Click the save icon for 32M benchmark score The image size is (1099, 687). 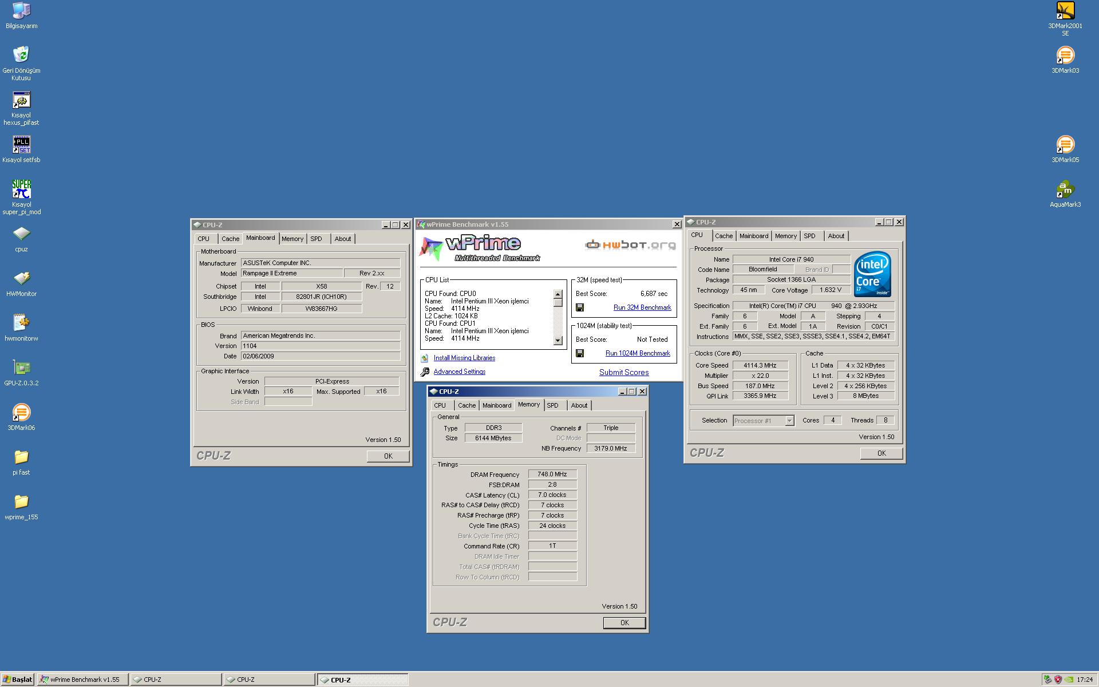click(580, 307)
